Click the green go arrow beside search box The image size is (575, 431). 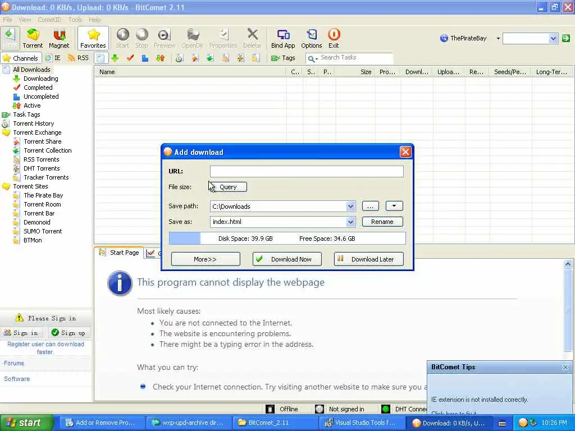tap(566, 38)
